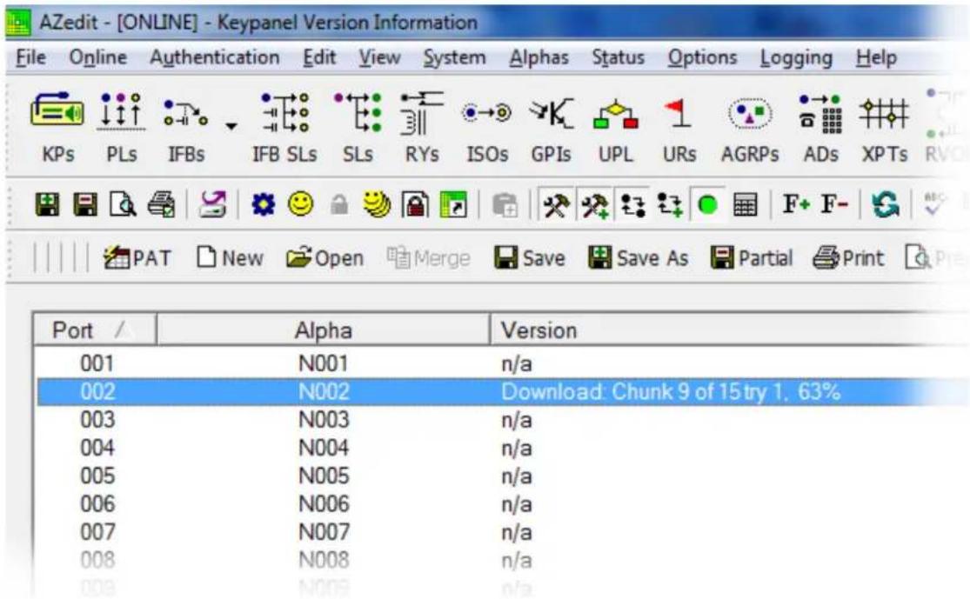Select the N005 alpha cell

[x=324, y=476]
